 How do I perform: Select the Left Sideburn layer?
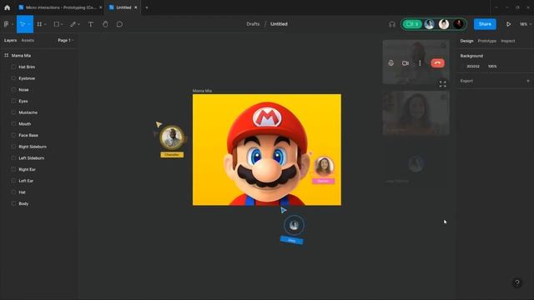[x=32, y=158]
